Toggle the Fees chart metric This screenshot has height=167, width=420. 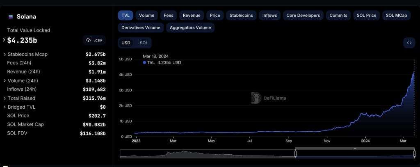tap(169, 16)
